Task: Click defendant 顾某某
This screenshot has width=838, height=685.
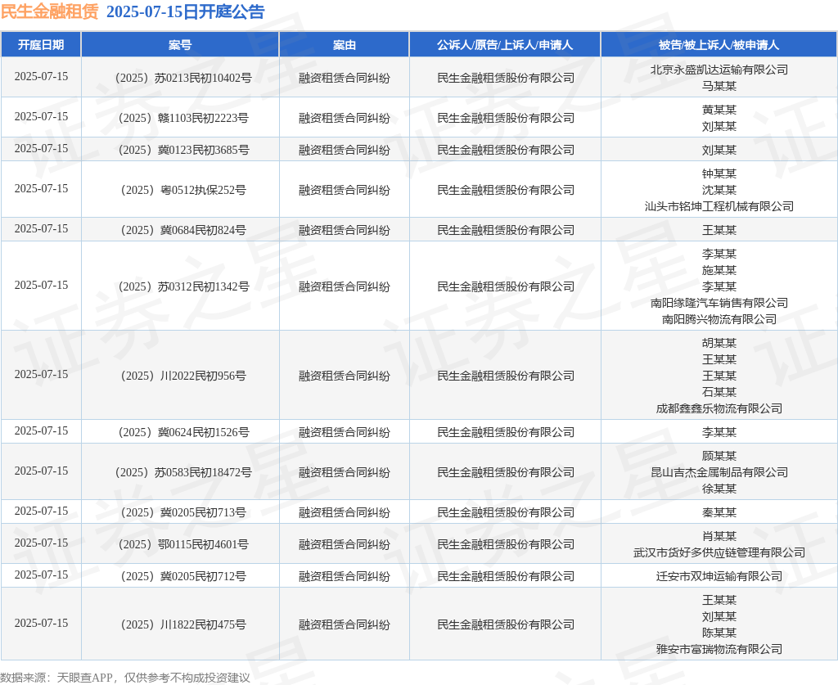Action: pyautogui.click(x=719, y=456)
